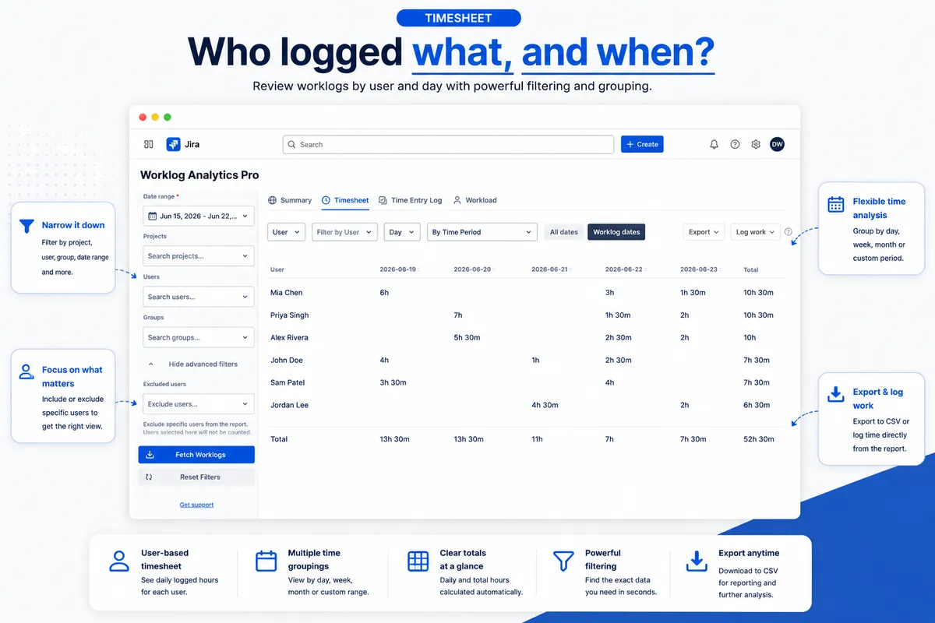Open the Workload tab
Screen dimensions: 935x623
[475, 200]
